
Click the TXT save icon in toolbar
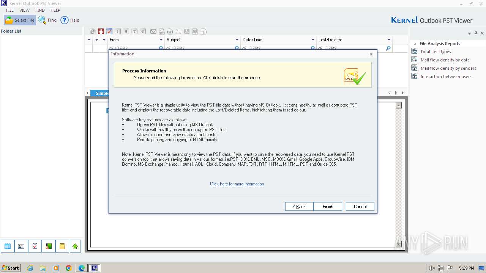pos(170,31)
